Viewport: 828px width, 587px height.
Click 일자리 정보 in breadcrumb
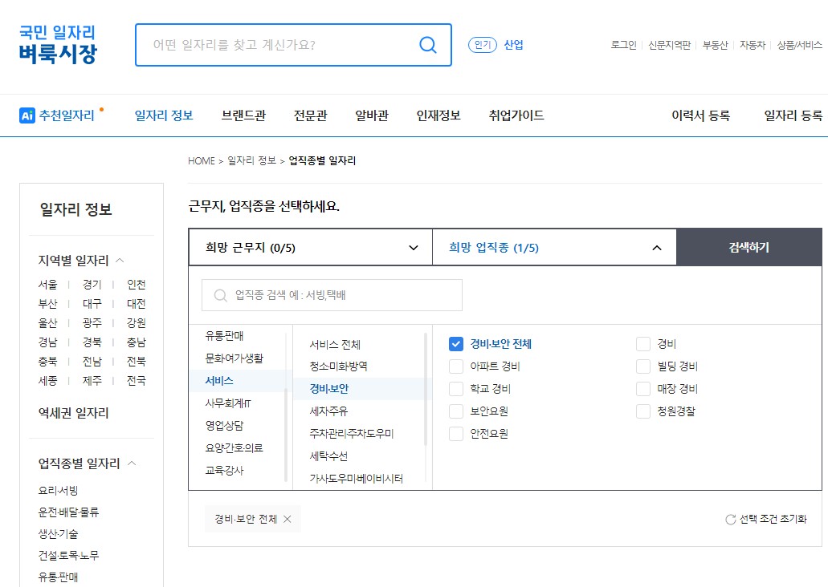coord(252,160)
